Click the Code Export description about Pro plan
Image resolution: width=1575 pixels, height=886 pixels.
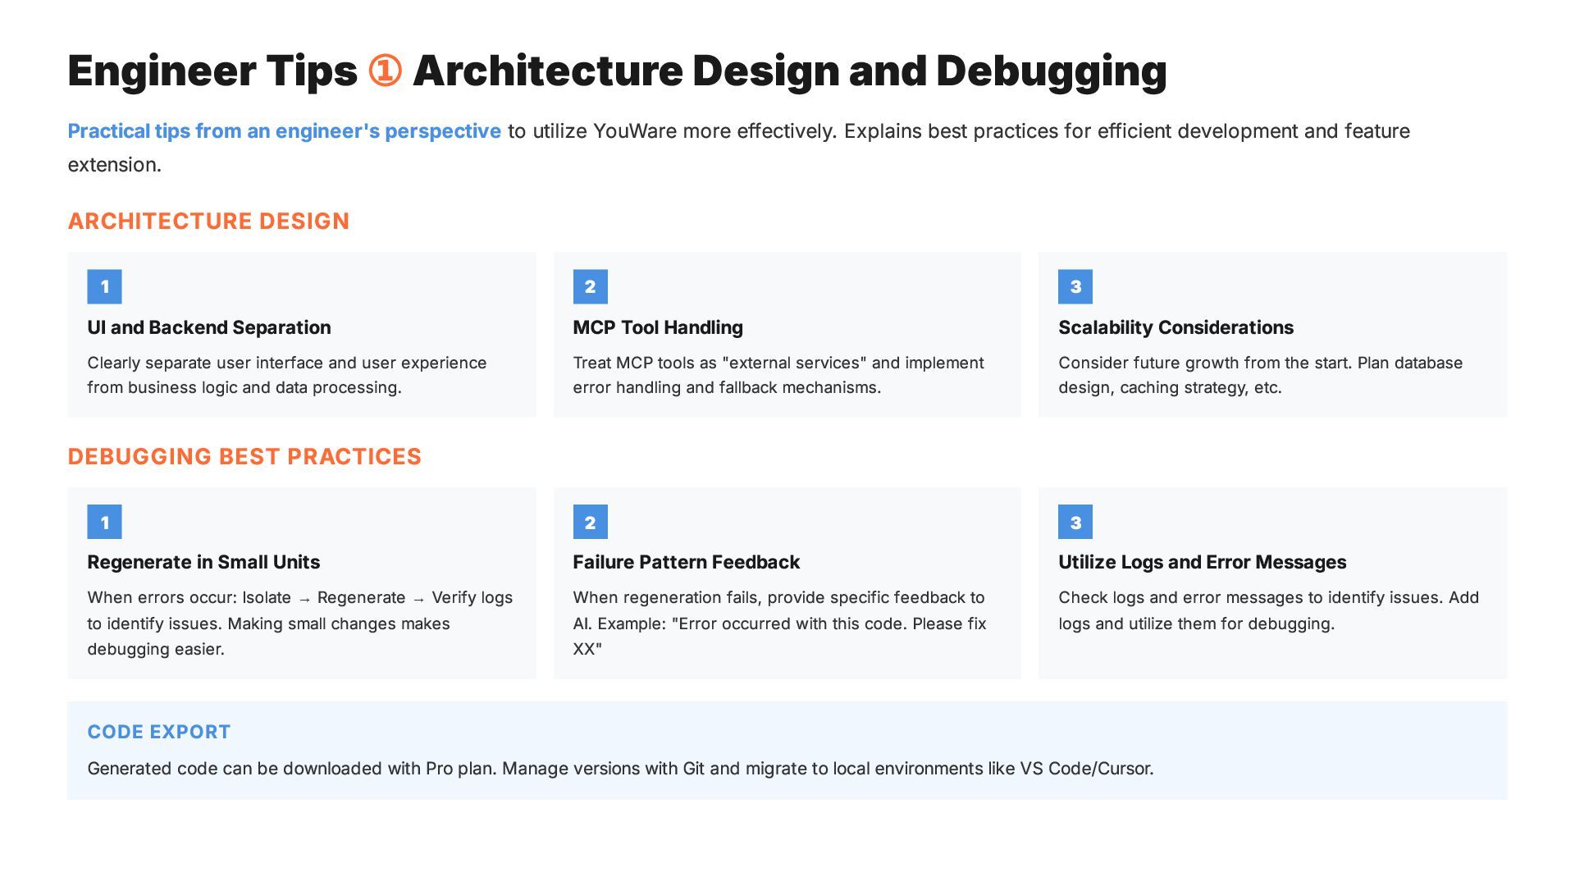coord(620,769)
